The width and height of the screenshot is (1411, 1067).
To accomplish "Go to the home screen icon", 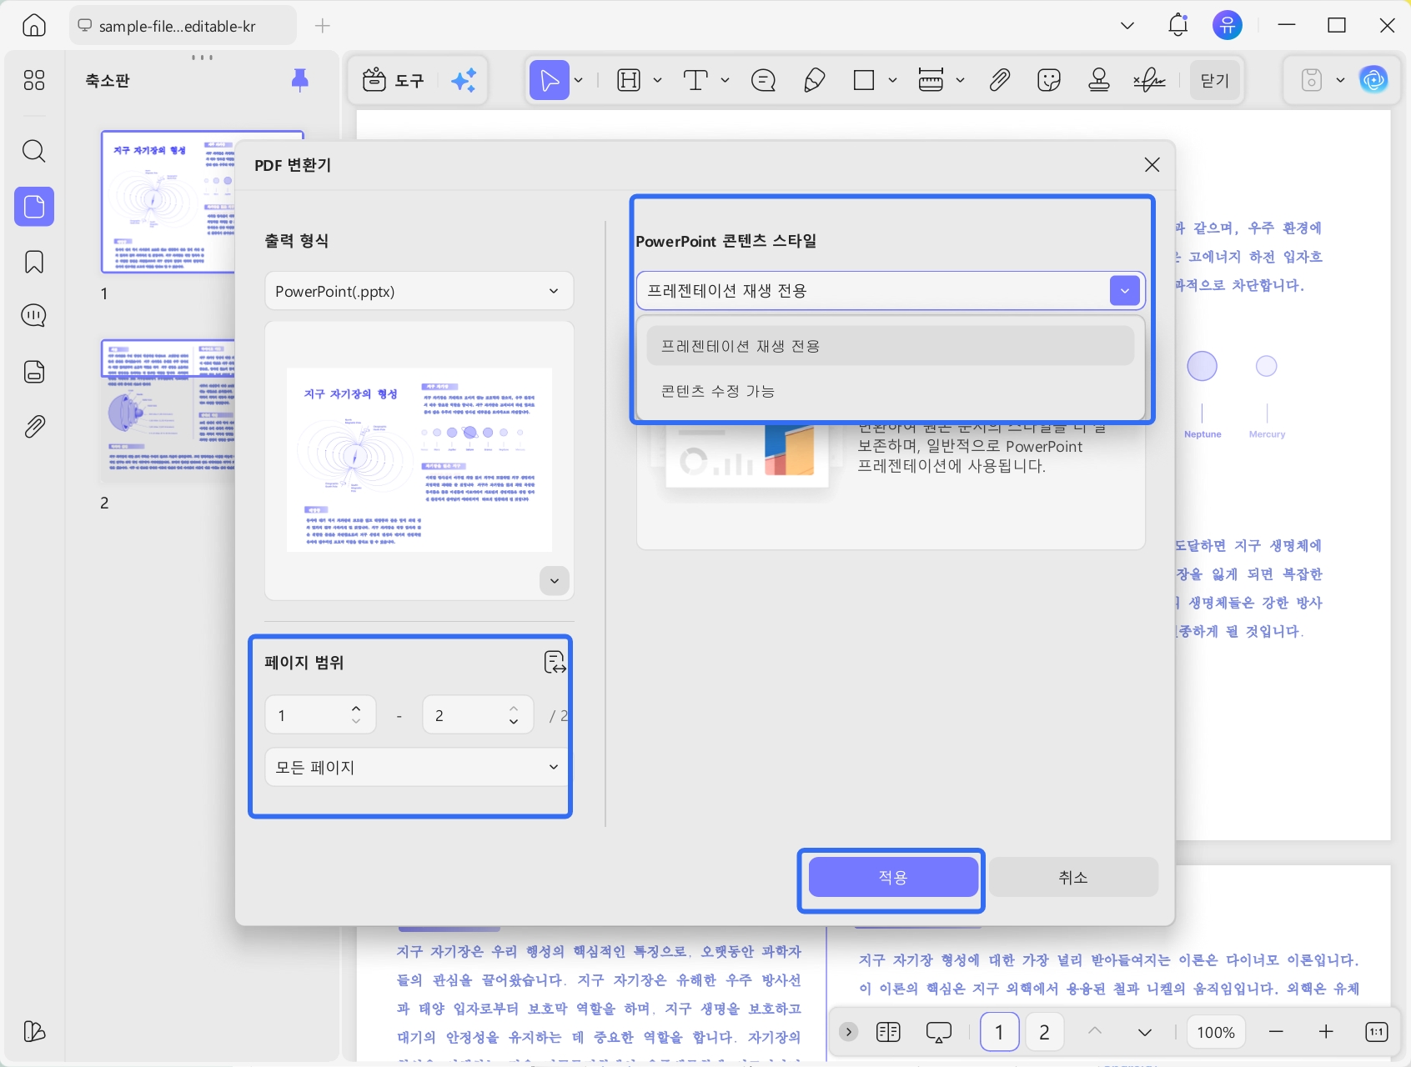I will pyautogui.click(x=34, y=25).
